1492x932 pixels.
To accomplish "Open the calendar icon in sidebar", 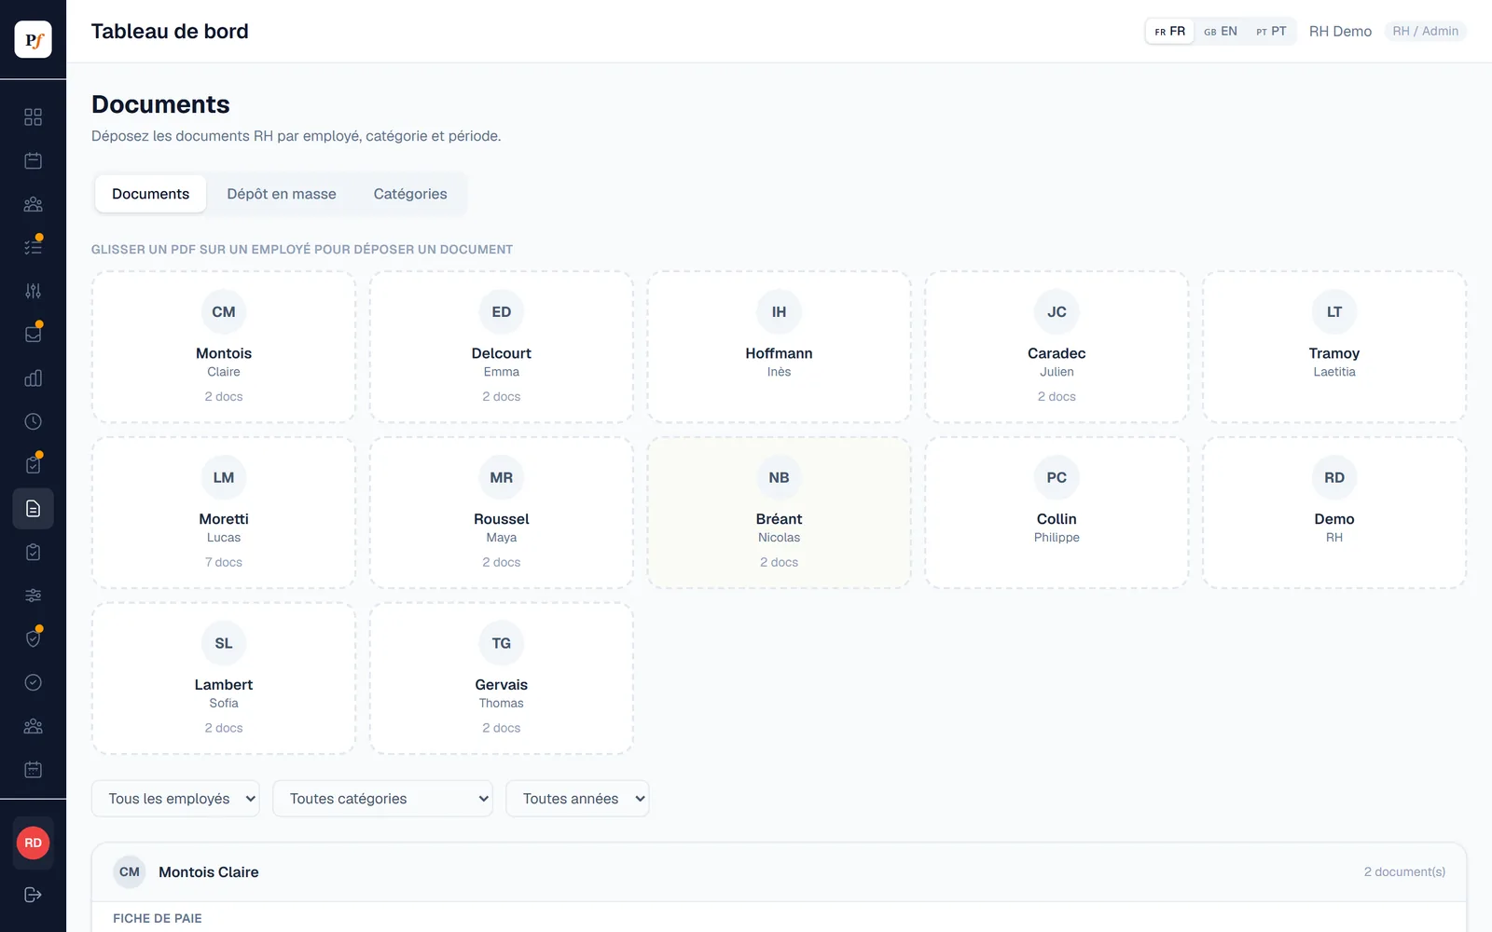I will click(x=33, y=160).
